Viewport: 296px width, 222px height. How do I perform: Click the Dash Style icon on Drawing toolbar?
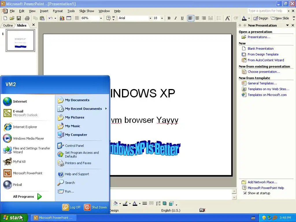pyautogui.click(x=151, y=203)
